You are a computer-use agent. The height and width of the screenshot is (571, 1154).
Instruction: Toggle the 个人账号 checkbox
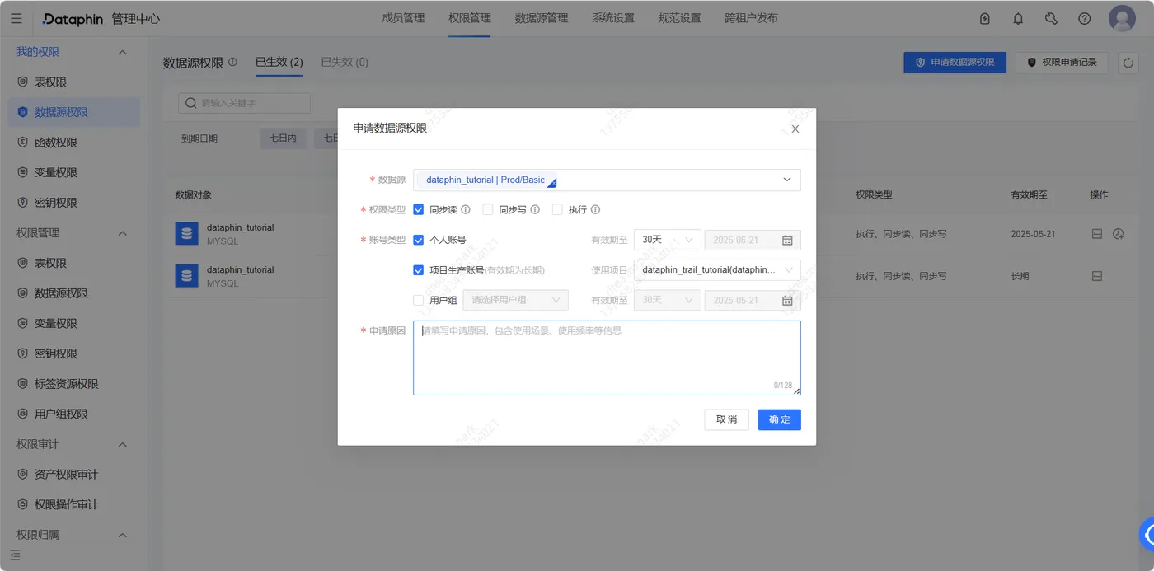(x=419, y=240)
